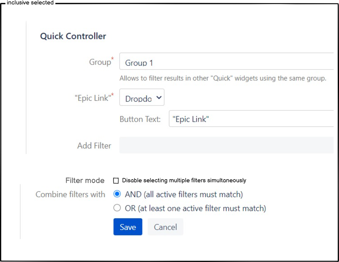
Task: Click the Filter mode label
Action: tap(85, 180)
